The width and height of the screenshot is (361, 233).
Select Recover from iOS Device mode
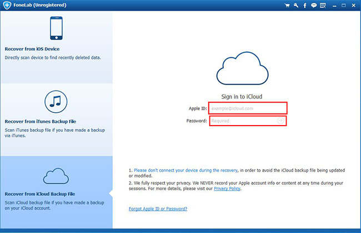point(57,47)
